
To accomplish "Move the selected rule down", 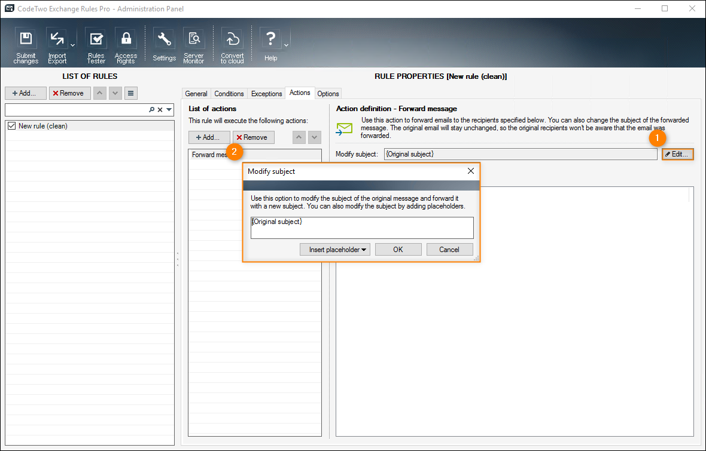I will coord(115,93).
